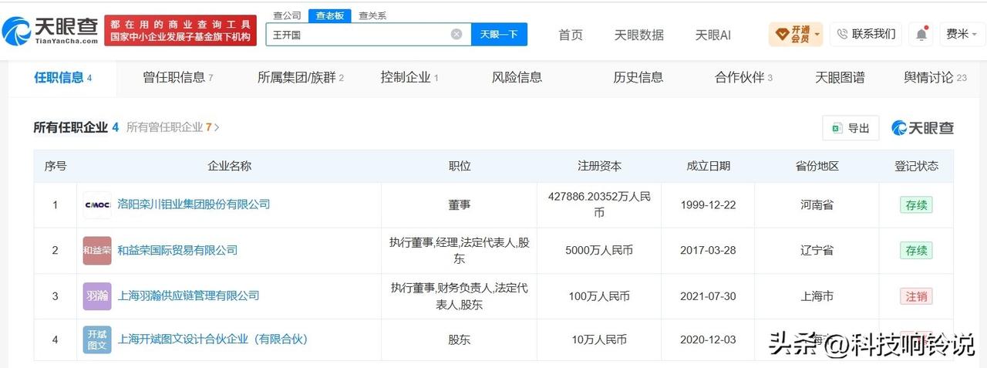Open the 任职信息 tab
Viewport: 987px width, 368px height.
click(x=62, y=78)
